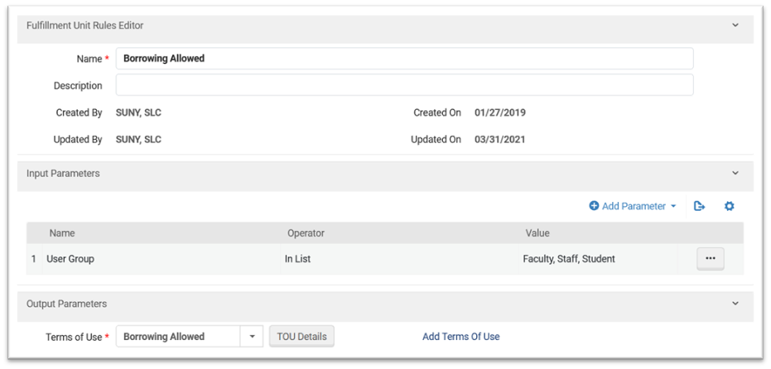This screenshot has width=771, height=369.
Task: Click the Faculty, Staff, Student value
Action: [568, 259]
